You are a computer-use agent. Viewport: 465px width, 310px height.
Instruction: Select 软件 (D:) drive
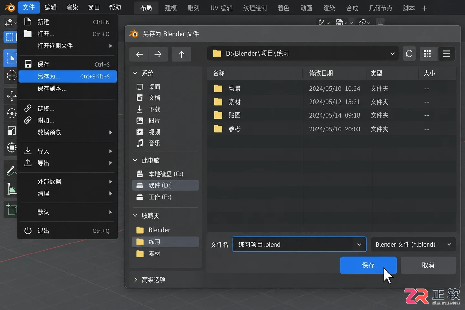(165, 185)
